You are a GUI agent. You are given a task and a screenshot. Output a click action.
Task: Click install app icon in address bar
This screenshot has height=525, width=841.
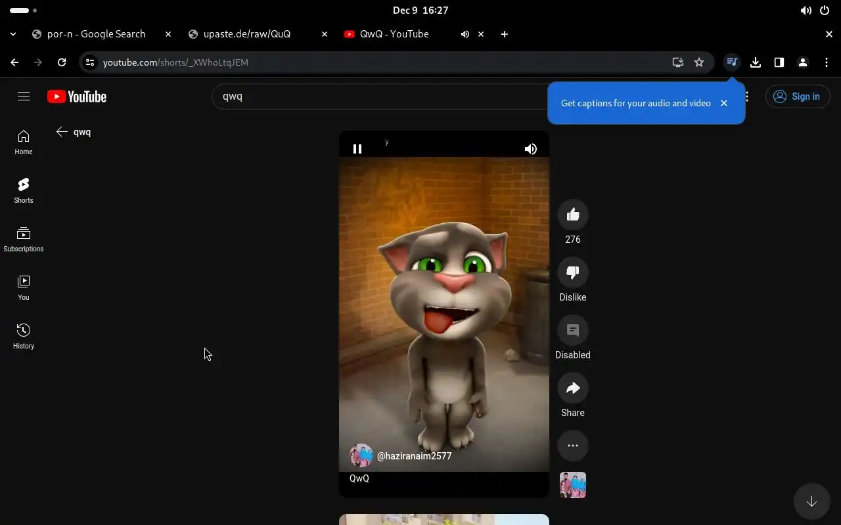(x=678, y=62)
